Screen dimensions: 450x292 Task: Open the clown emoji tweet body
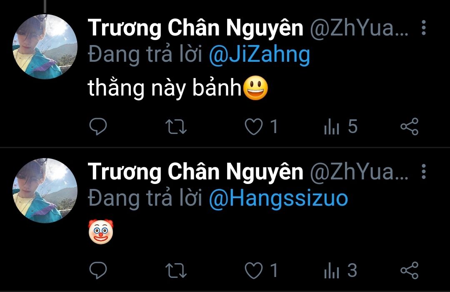[101, 232]
